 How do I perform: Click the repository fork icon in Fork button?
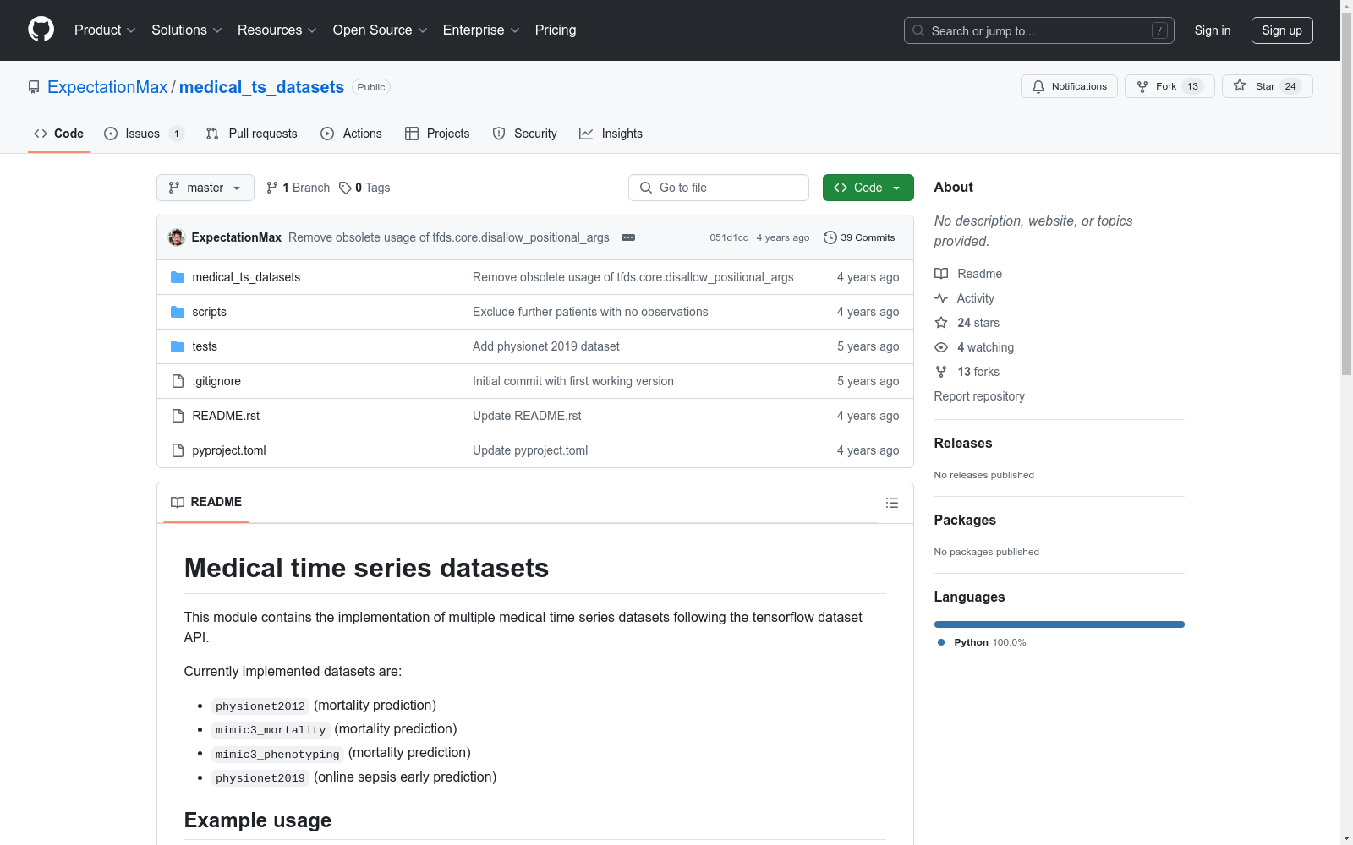(1142, 86)
